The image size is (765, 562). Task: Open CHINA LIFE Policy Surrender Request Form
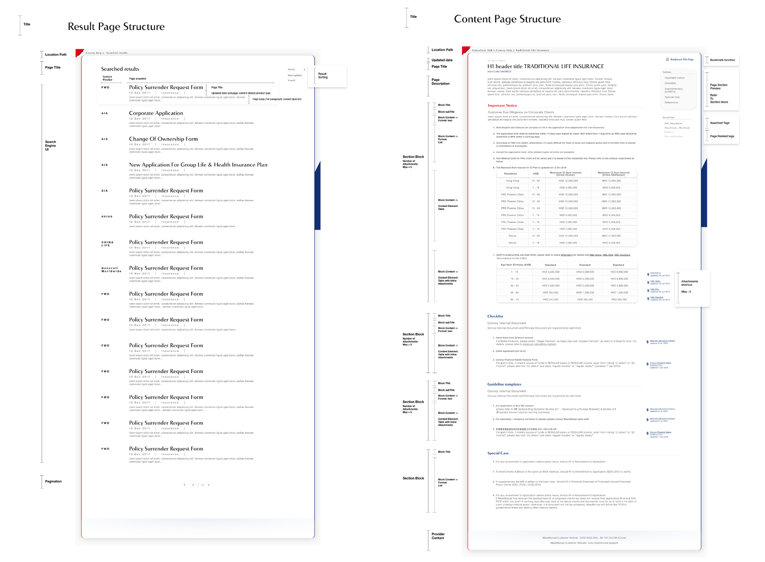166,242
